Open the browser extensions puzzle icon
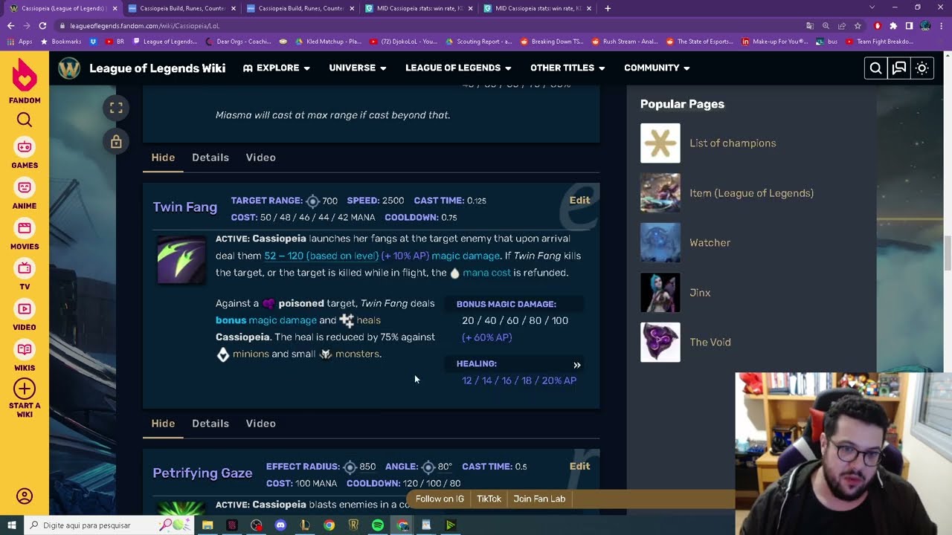 click(x=893, y=25)
